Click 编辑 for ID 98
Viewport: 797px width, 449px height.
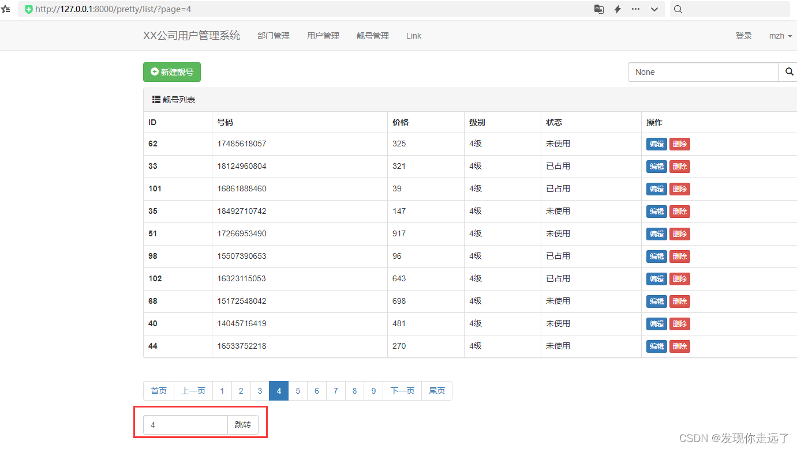657,256
